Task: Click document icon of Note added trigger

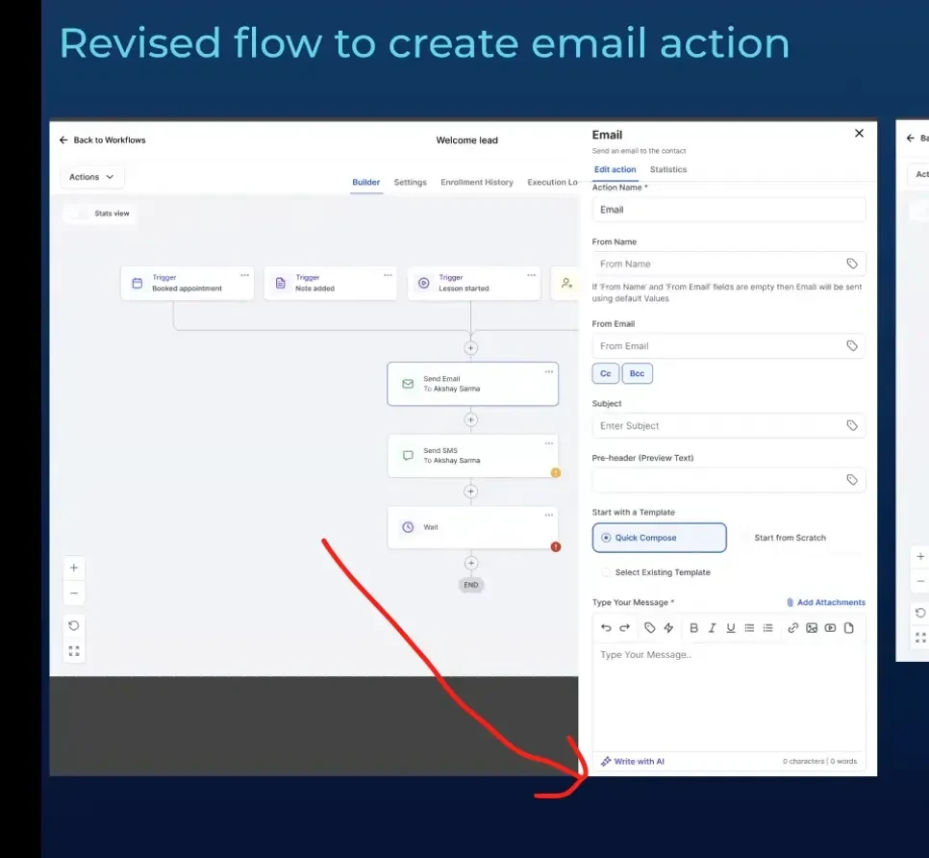Action: tap(280, 283)
